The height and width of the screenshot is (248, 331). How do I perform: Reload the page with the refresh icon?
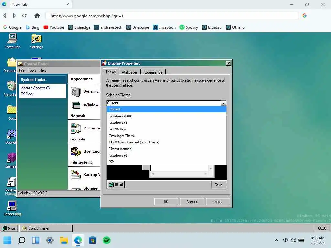click(x=24, y=15)
